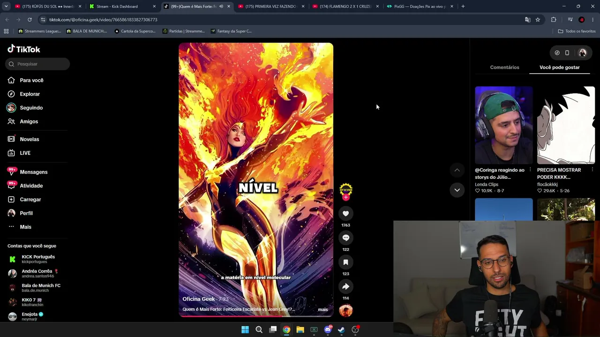Open the Chrome profile avatar
Viewport: 600px width, 337px height.
582,20
